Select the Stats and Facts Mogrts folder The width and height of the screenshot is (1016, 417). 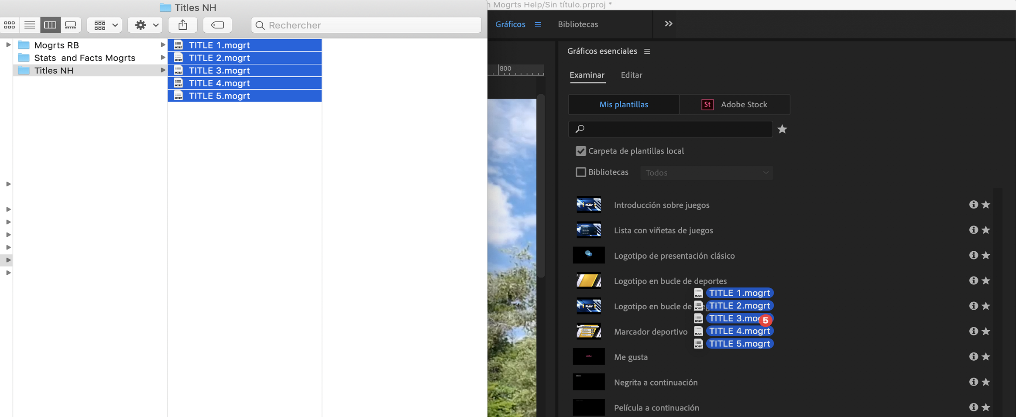pos(90,58)
